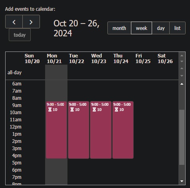Open Thursday 9:00 - 5:00 event
This screenshot has width=190, height=188.
tap(123, 130)
